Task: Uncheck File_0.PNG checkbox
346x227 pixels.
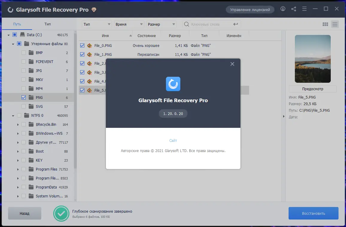Action: point(82,46)
